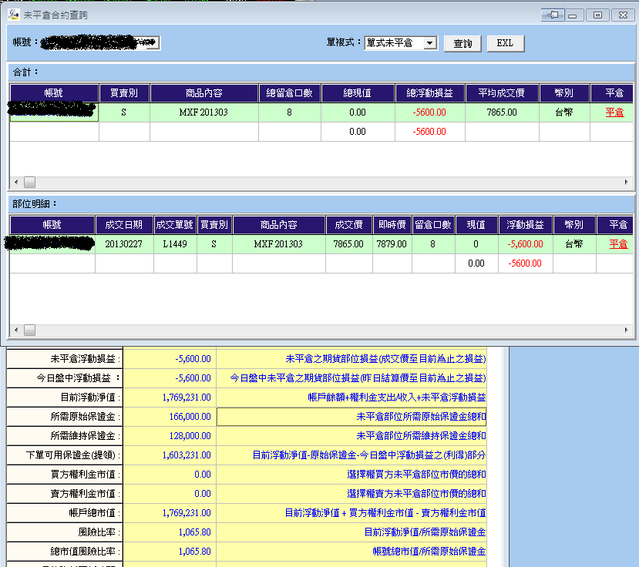
Task: Click the L1449 order number cell
Action: 175,244
